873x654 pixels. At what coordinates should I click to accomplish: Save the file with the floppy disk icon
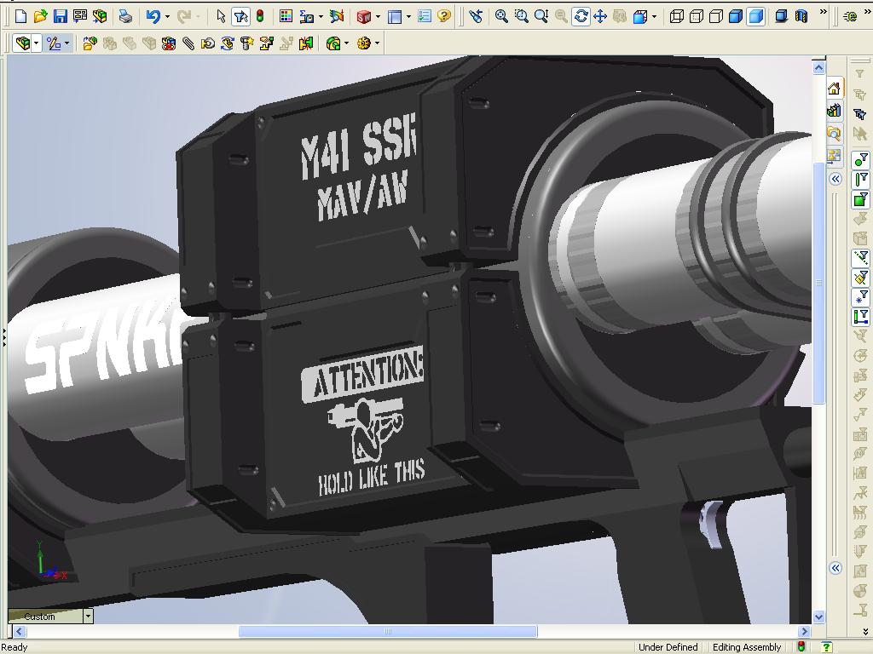coord(60,16)
